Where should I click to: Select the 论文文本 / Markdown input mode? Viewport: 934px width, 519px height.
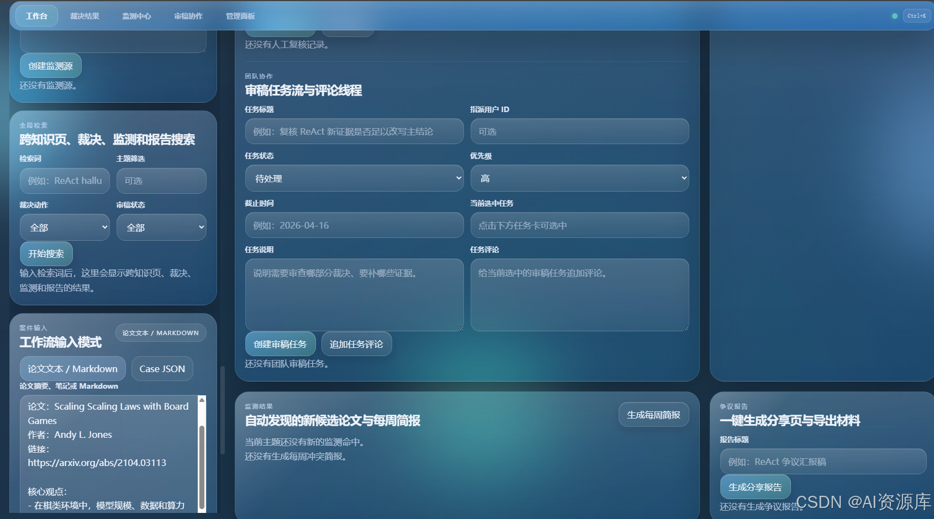point(73,369)
